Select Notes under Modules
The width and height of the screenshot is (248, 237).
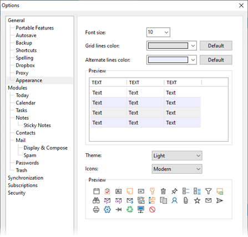22,118
